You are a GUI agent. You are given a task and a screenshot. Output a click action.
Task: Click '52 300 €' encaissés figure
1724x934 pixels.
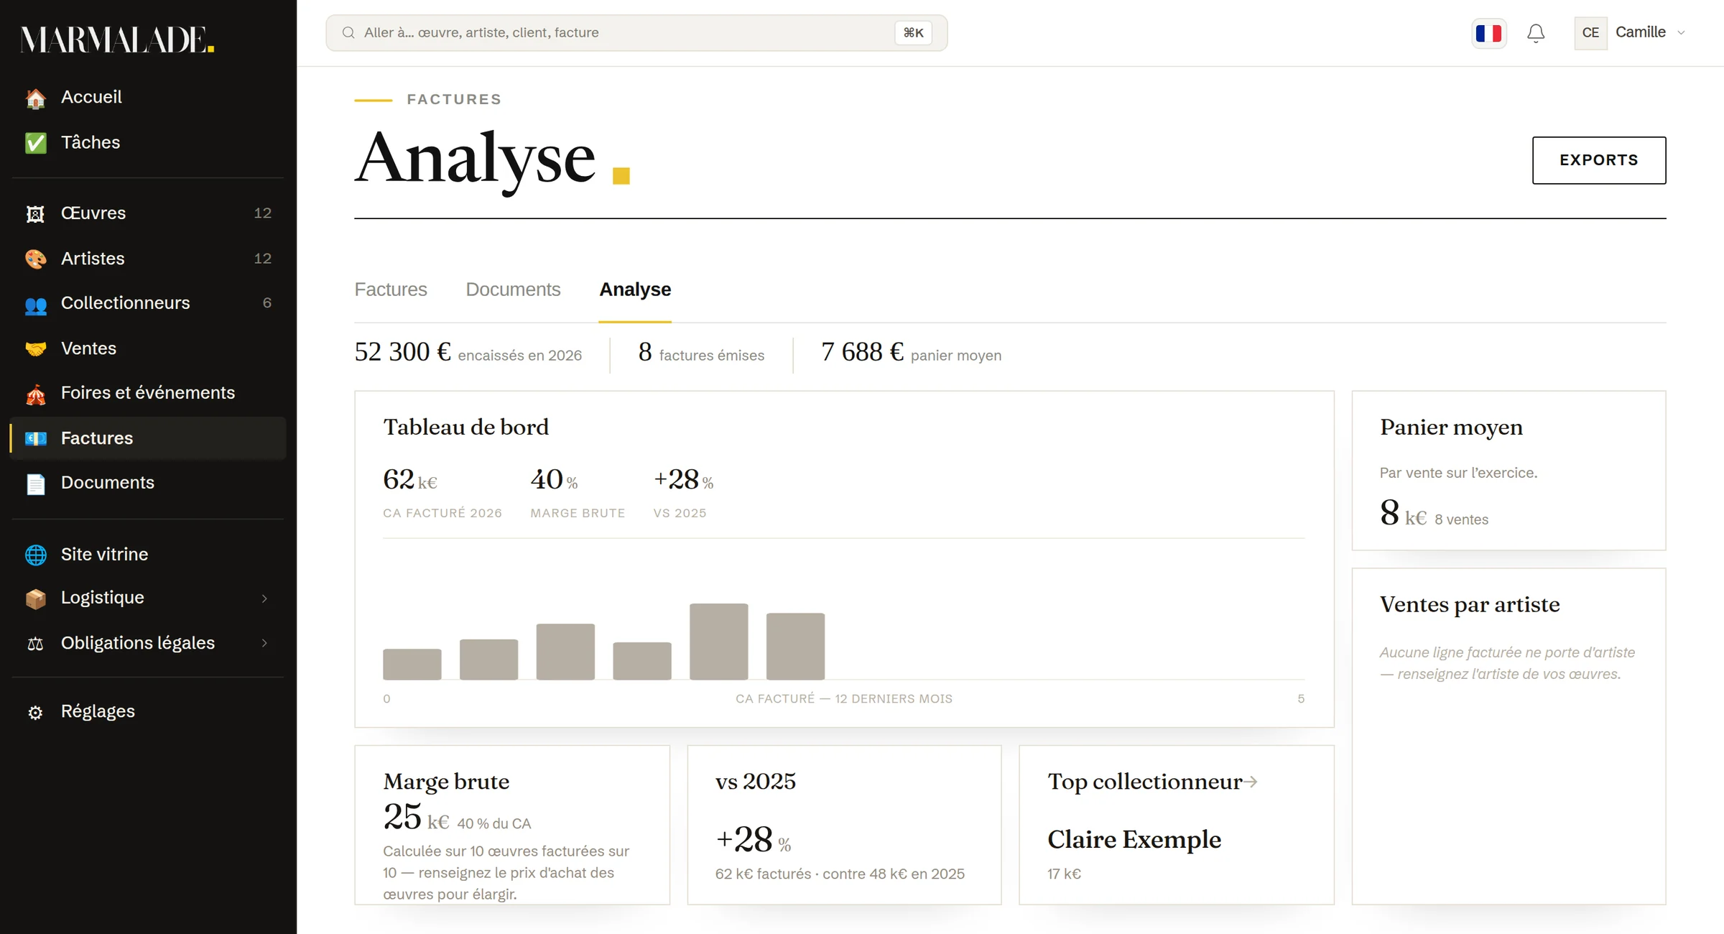pos(402,352)
